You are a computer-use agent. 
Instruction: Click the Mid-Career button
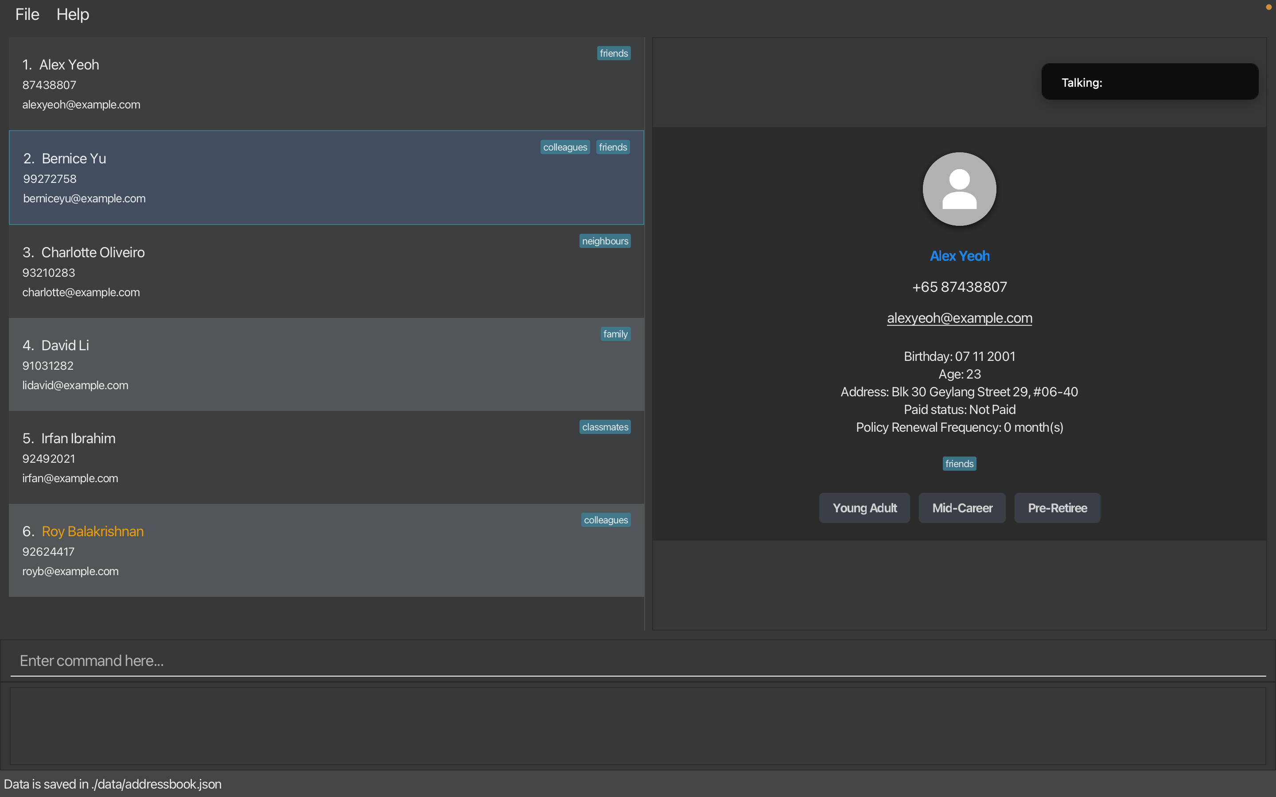coord(962,507)
